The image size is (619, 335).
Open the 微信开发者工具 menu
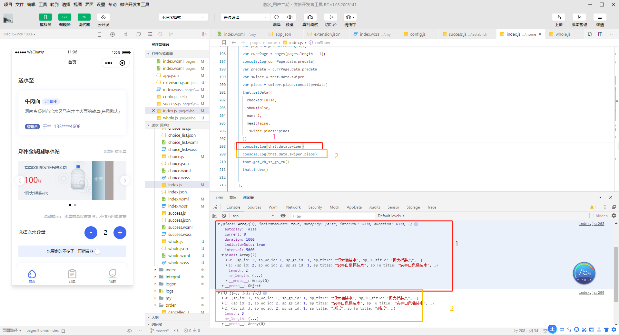134,5
